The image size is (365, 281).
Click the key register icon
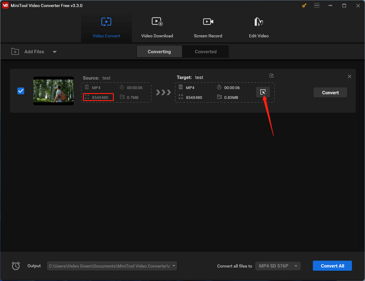pos(304,6)
